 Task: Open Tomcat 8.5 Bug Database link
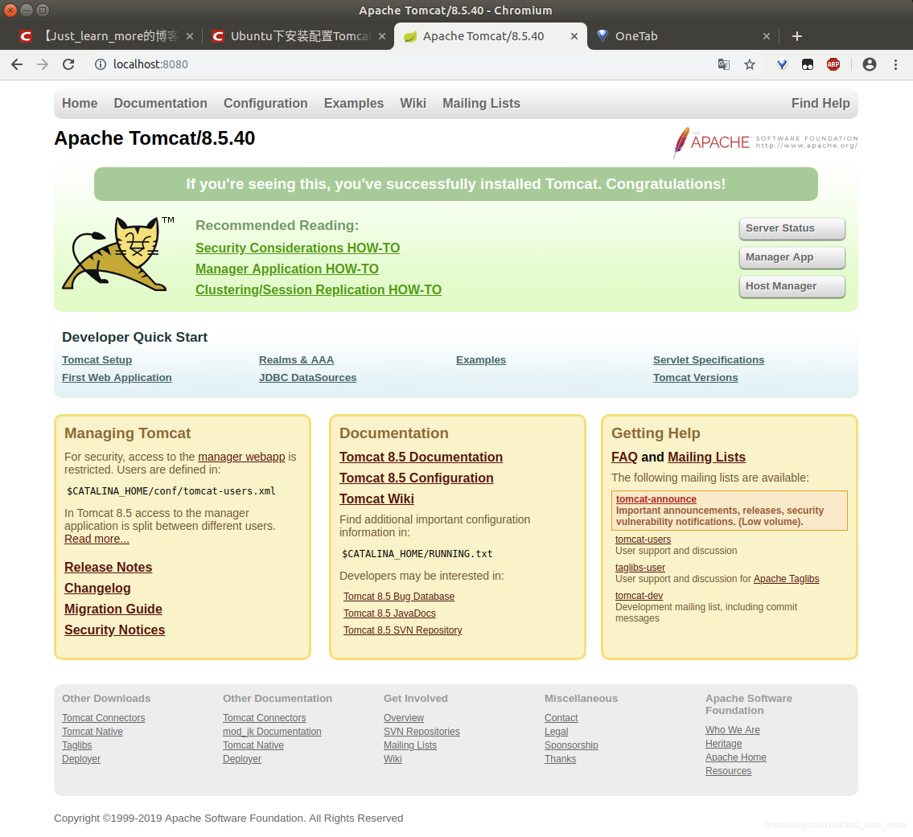(x=399, y=597)
